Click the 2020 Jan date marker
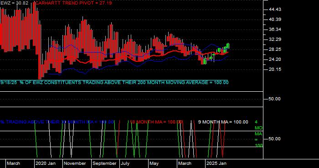This screenshot has height=168, width=319. click(x=46, y=163)
